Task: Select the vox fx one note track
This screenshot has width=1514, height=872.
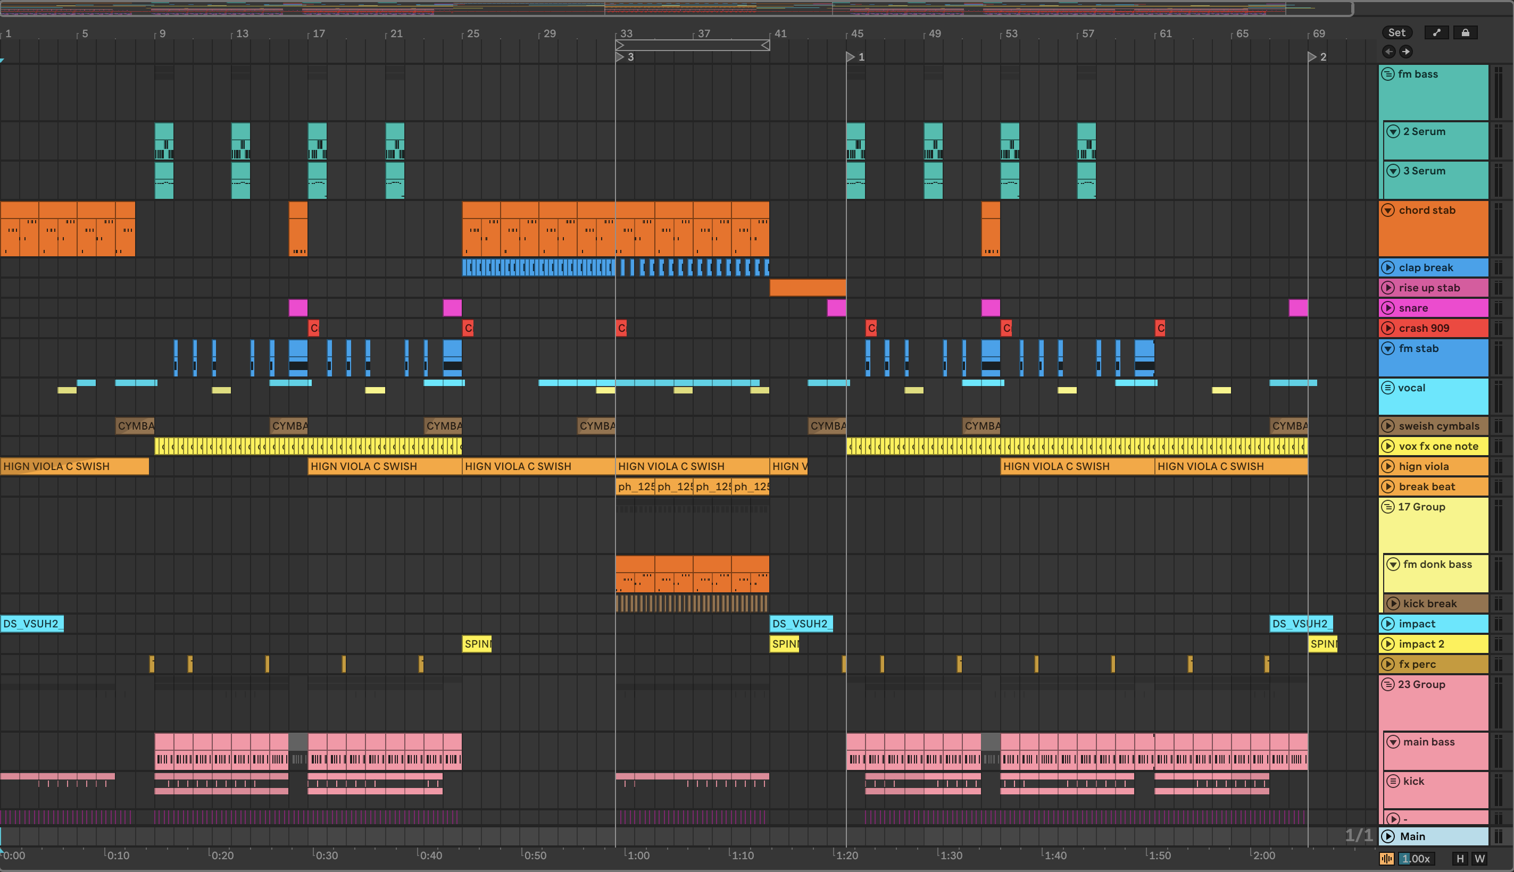Action: click(x=1438, y=446)
